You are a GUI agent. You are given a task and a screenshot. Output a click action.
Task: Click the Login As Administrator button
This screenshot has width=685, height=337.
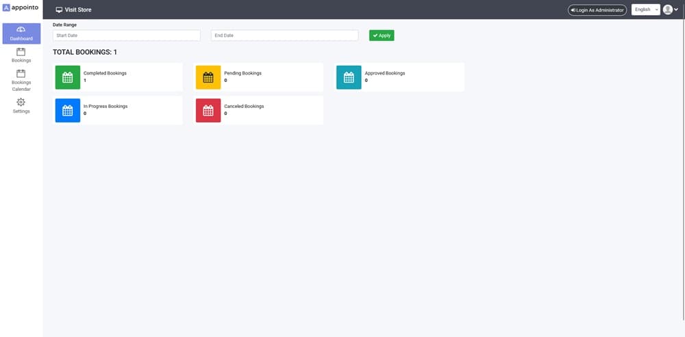pos(597,10)
